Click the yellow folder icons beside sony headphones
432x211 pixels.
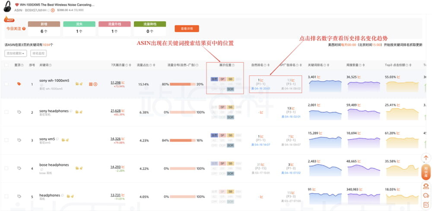click(79, 112)
